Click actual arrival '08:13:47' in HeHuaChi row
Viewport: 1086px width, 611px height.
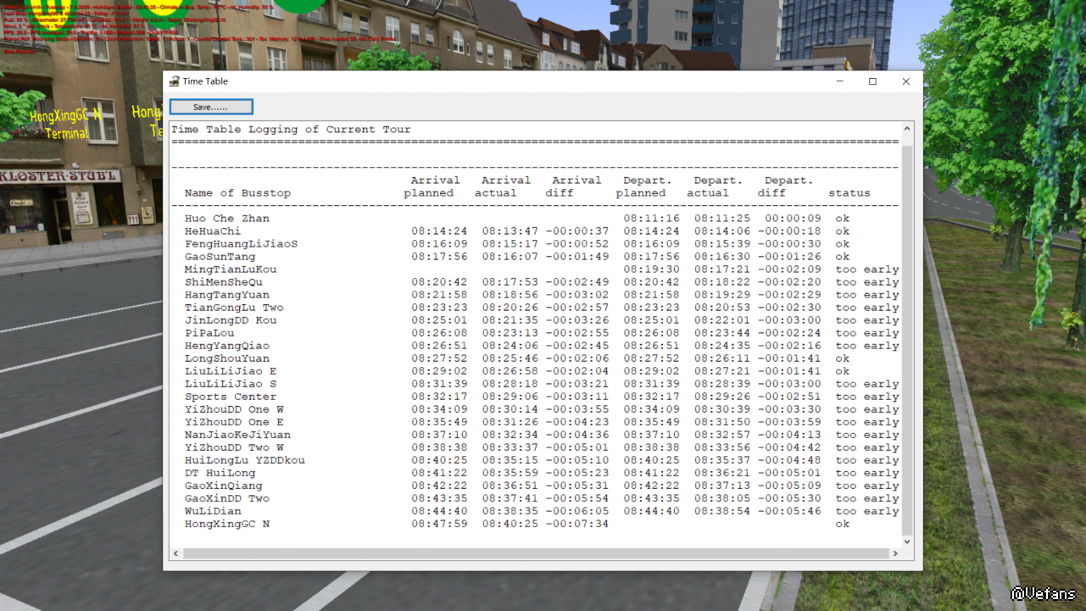pos(510,231)
